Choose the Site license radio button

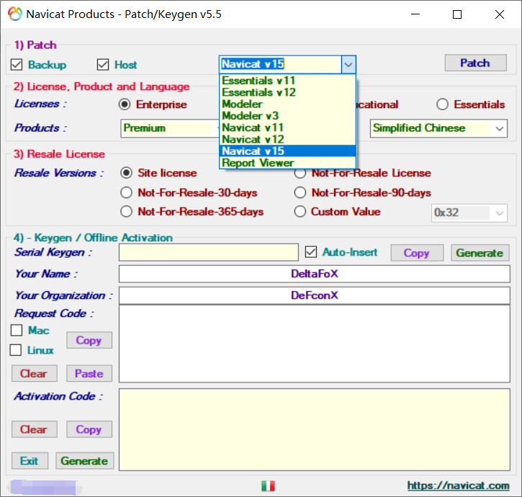(x=126, y=173)
